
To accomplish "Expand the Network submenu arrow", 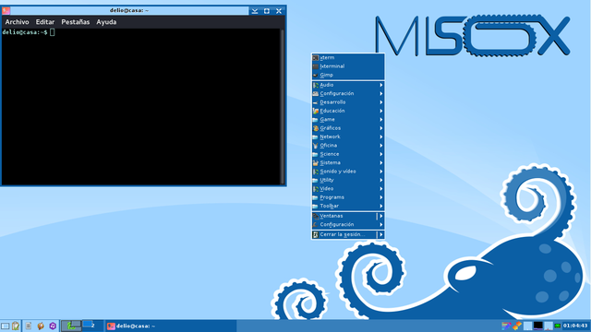I will coord(381,137).
